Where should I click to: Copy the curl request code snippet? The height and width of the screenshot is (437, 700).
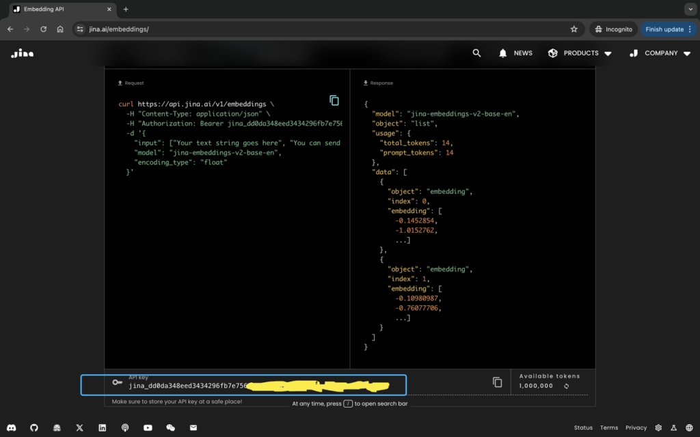click(334, 100)
